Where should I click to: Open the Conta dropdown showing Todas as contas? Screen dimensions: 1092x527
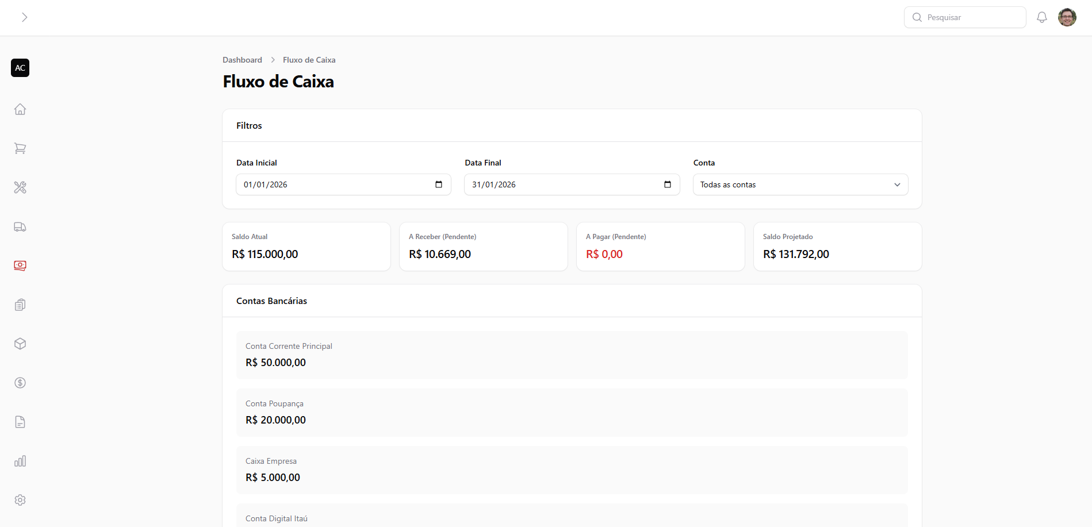click(800, 184)
